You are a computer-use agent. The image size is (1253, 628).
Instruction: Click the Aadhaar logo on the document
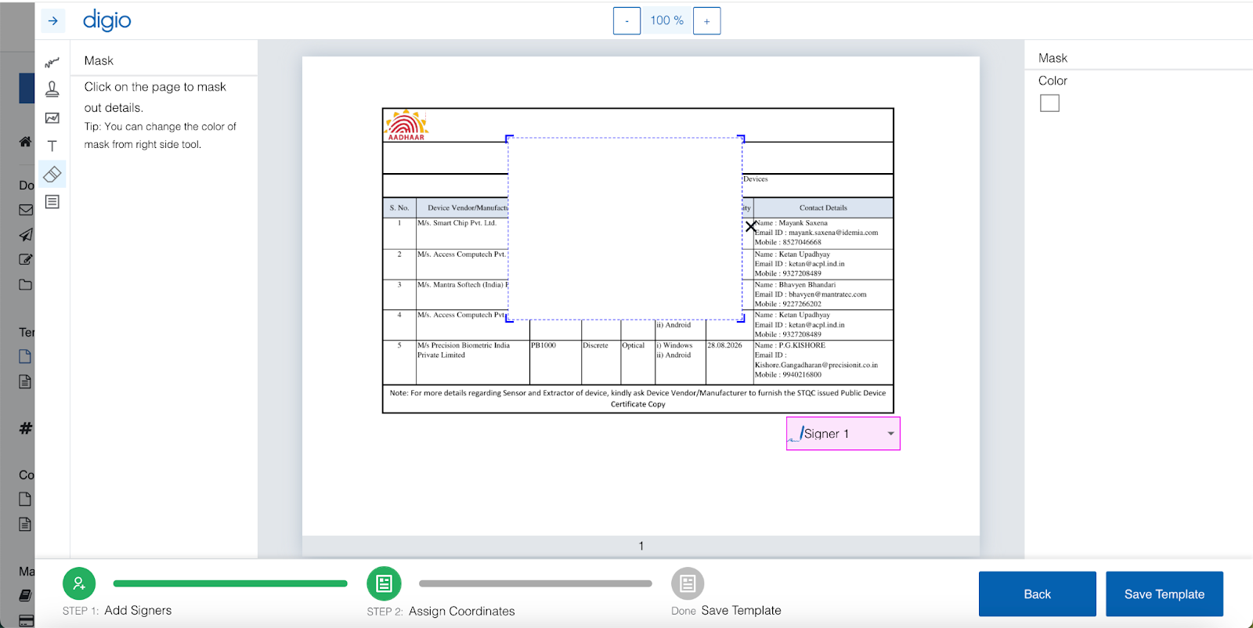(x=406, y=125)
